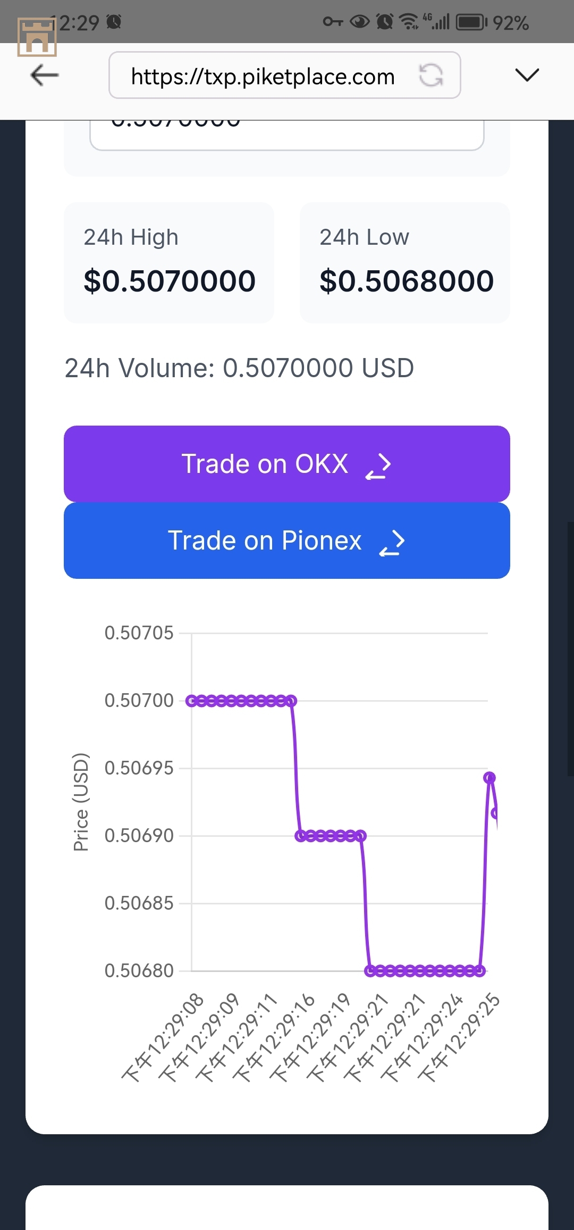Tap the VPN key status icon

tap(333, 22)
